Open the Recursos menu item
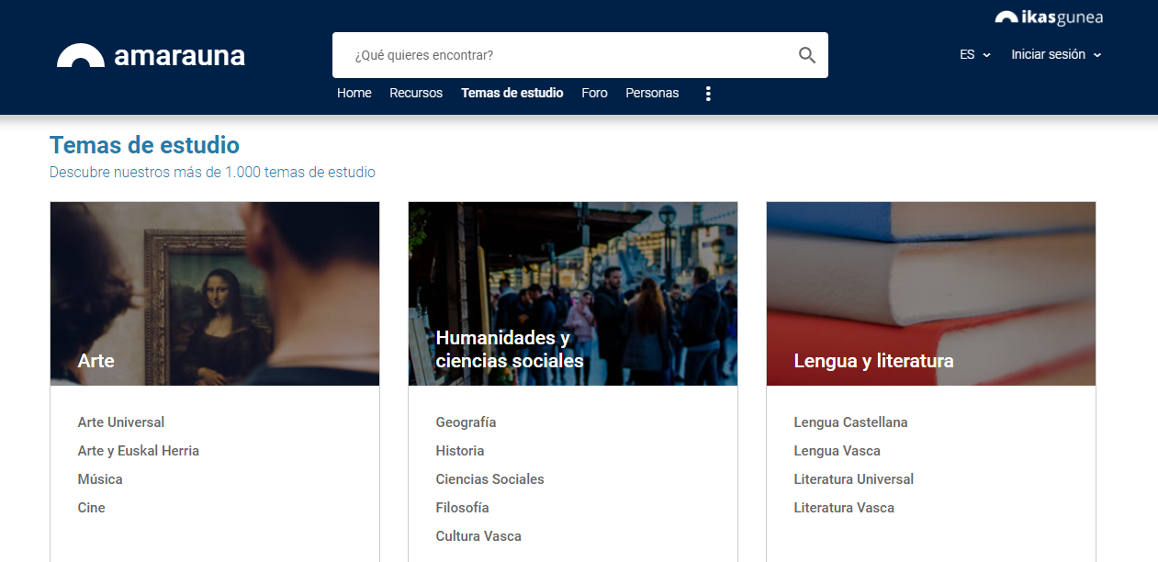 tap(416, 93)
